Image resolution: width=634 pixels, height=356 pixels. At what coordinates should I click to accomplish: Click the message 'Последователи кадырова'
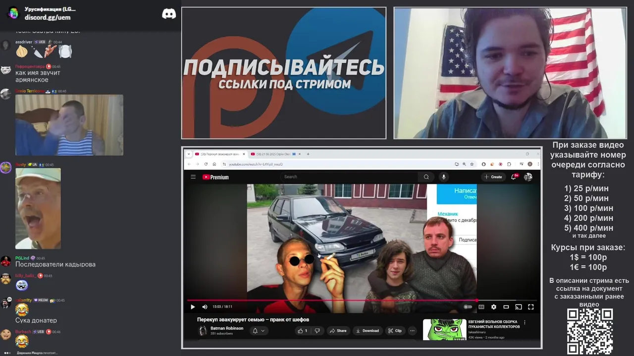(55, 265)
